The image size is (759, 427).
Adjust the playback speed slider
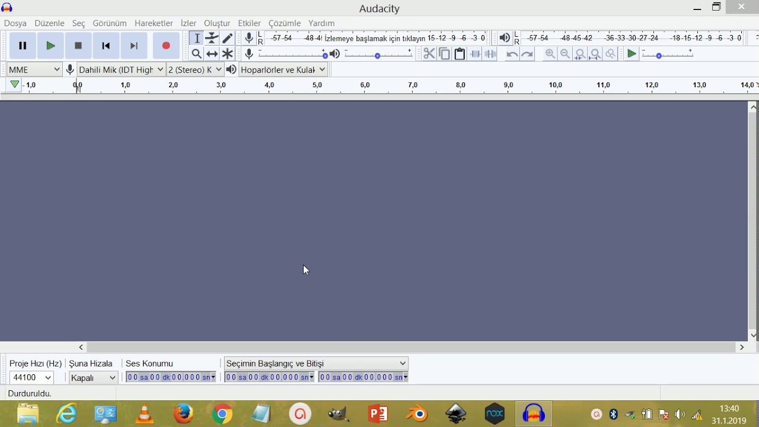pos(667,55)
